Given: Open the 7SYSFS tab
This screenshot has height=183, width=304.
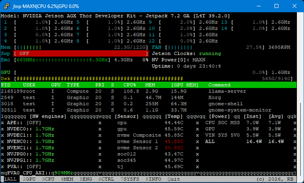Looking at the screenshot, I should click(x=130, y=179).
